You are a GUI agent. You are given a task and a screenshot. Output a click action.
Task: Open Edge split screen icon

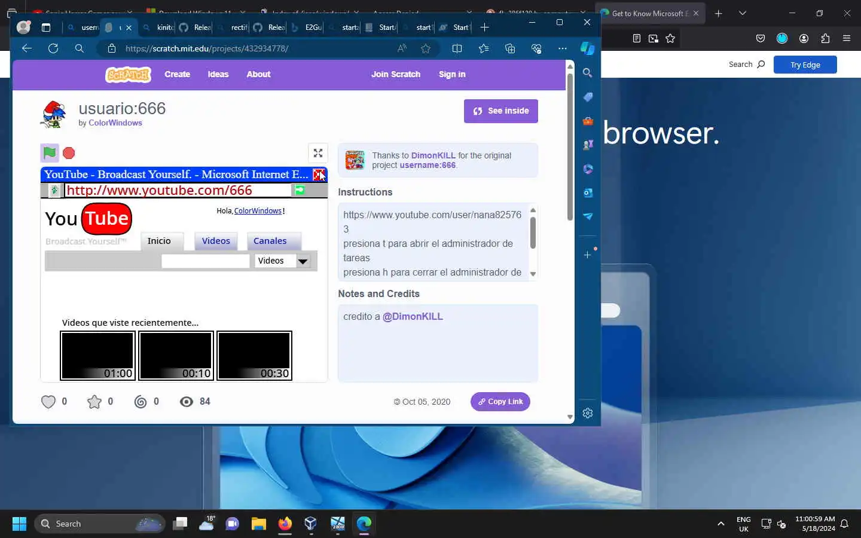point(457,48)
